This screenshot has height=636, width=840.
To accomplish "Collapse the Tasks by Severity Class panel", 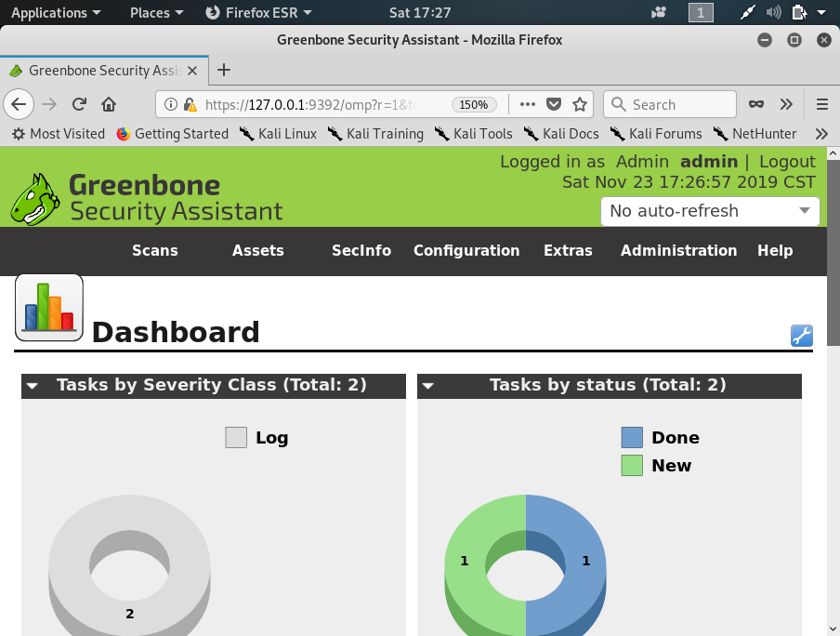I will 33,386.
